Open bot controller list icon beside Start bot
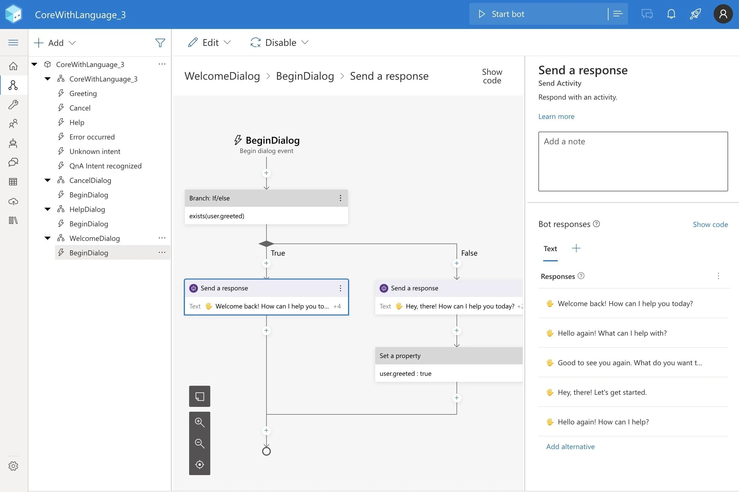Viewport: 739px width, 492px height. [618, 14]
